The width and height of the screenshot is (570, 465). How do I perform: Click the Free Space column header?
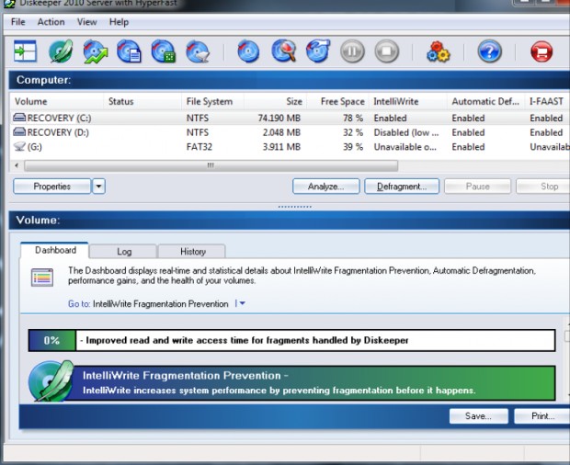337,101
